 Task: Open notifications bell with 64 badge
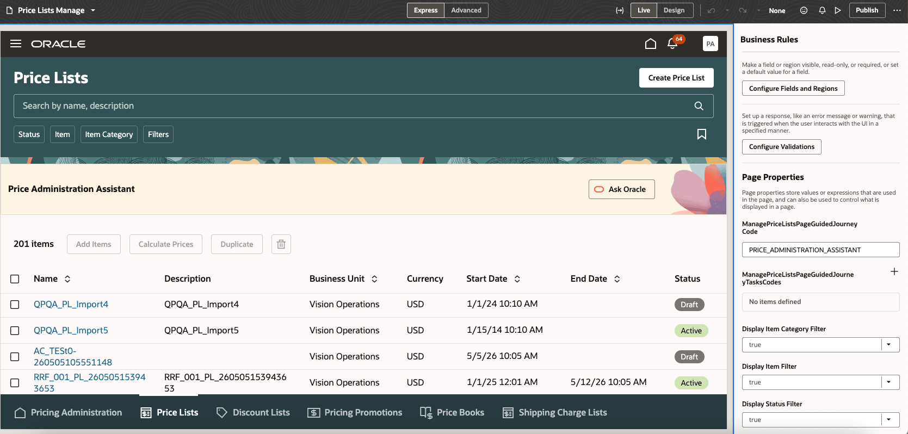(673, 44)
